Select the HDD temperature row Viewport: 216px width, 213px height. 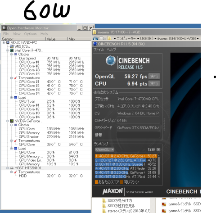pos(46,176)
